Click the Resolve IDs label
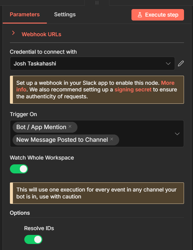The height and width of the screenshot is (250, 193). (x=39, y=228)
